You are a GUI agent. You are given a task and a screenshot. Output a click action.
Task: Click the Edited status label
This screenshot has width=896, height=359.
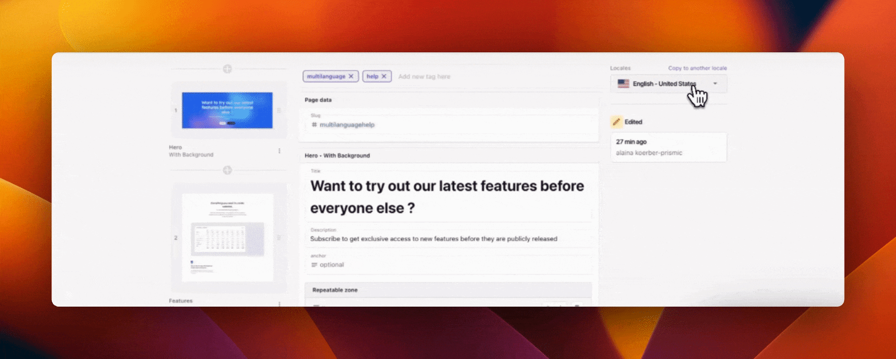click(x=634, y=122)
